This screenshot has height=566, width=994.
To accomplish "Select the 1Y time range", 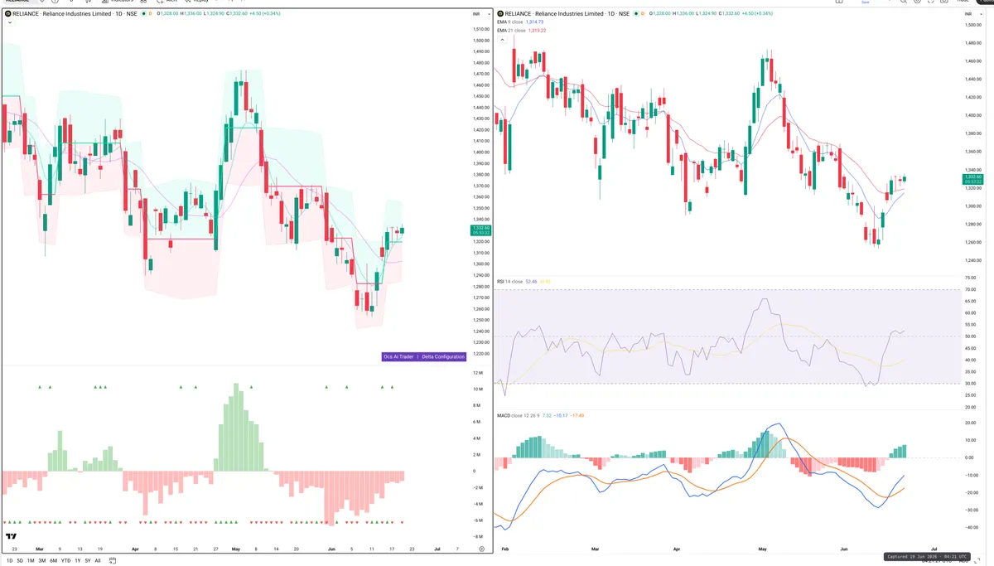I will [78, 561].
